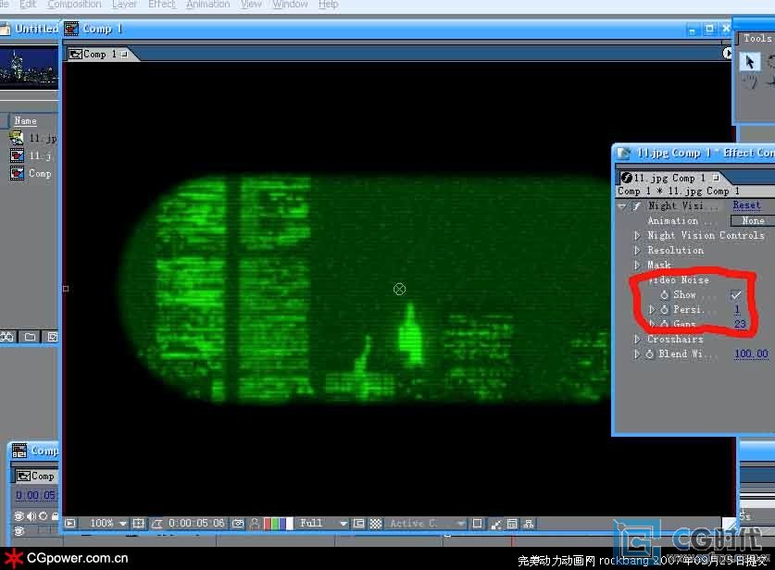Click the timeline current time 0:00:05

(35, 495)
